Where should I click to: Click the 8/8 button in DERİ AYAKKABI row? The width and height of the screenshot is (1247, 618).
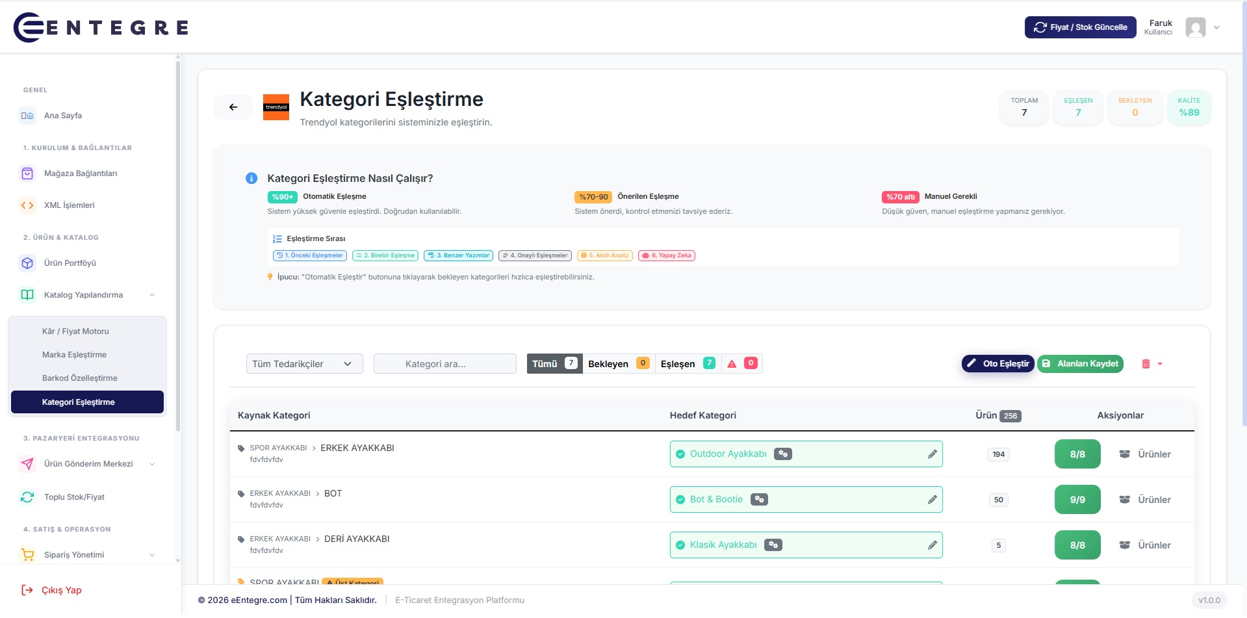pos(1077,545)
